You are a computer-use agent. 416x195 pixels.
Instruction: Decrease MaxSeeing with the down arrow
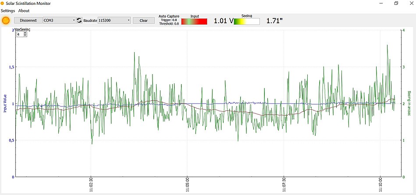click(x=25, y=35)
